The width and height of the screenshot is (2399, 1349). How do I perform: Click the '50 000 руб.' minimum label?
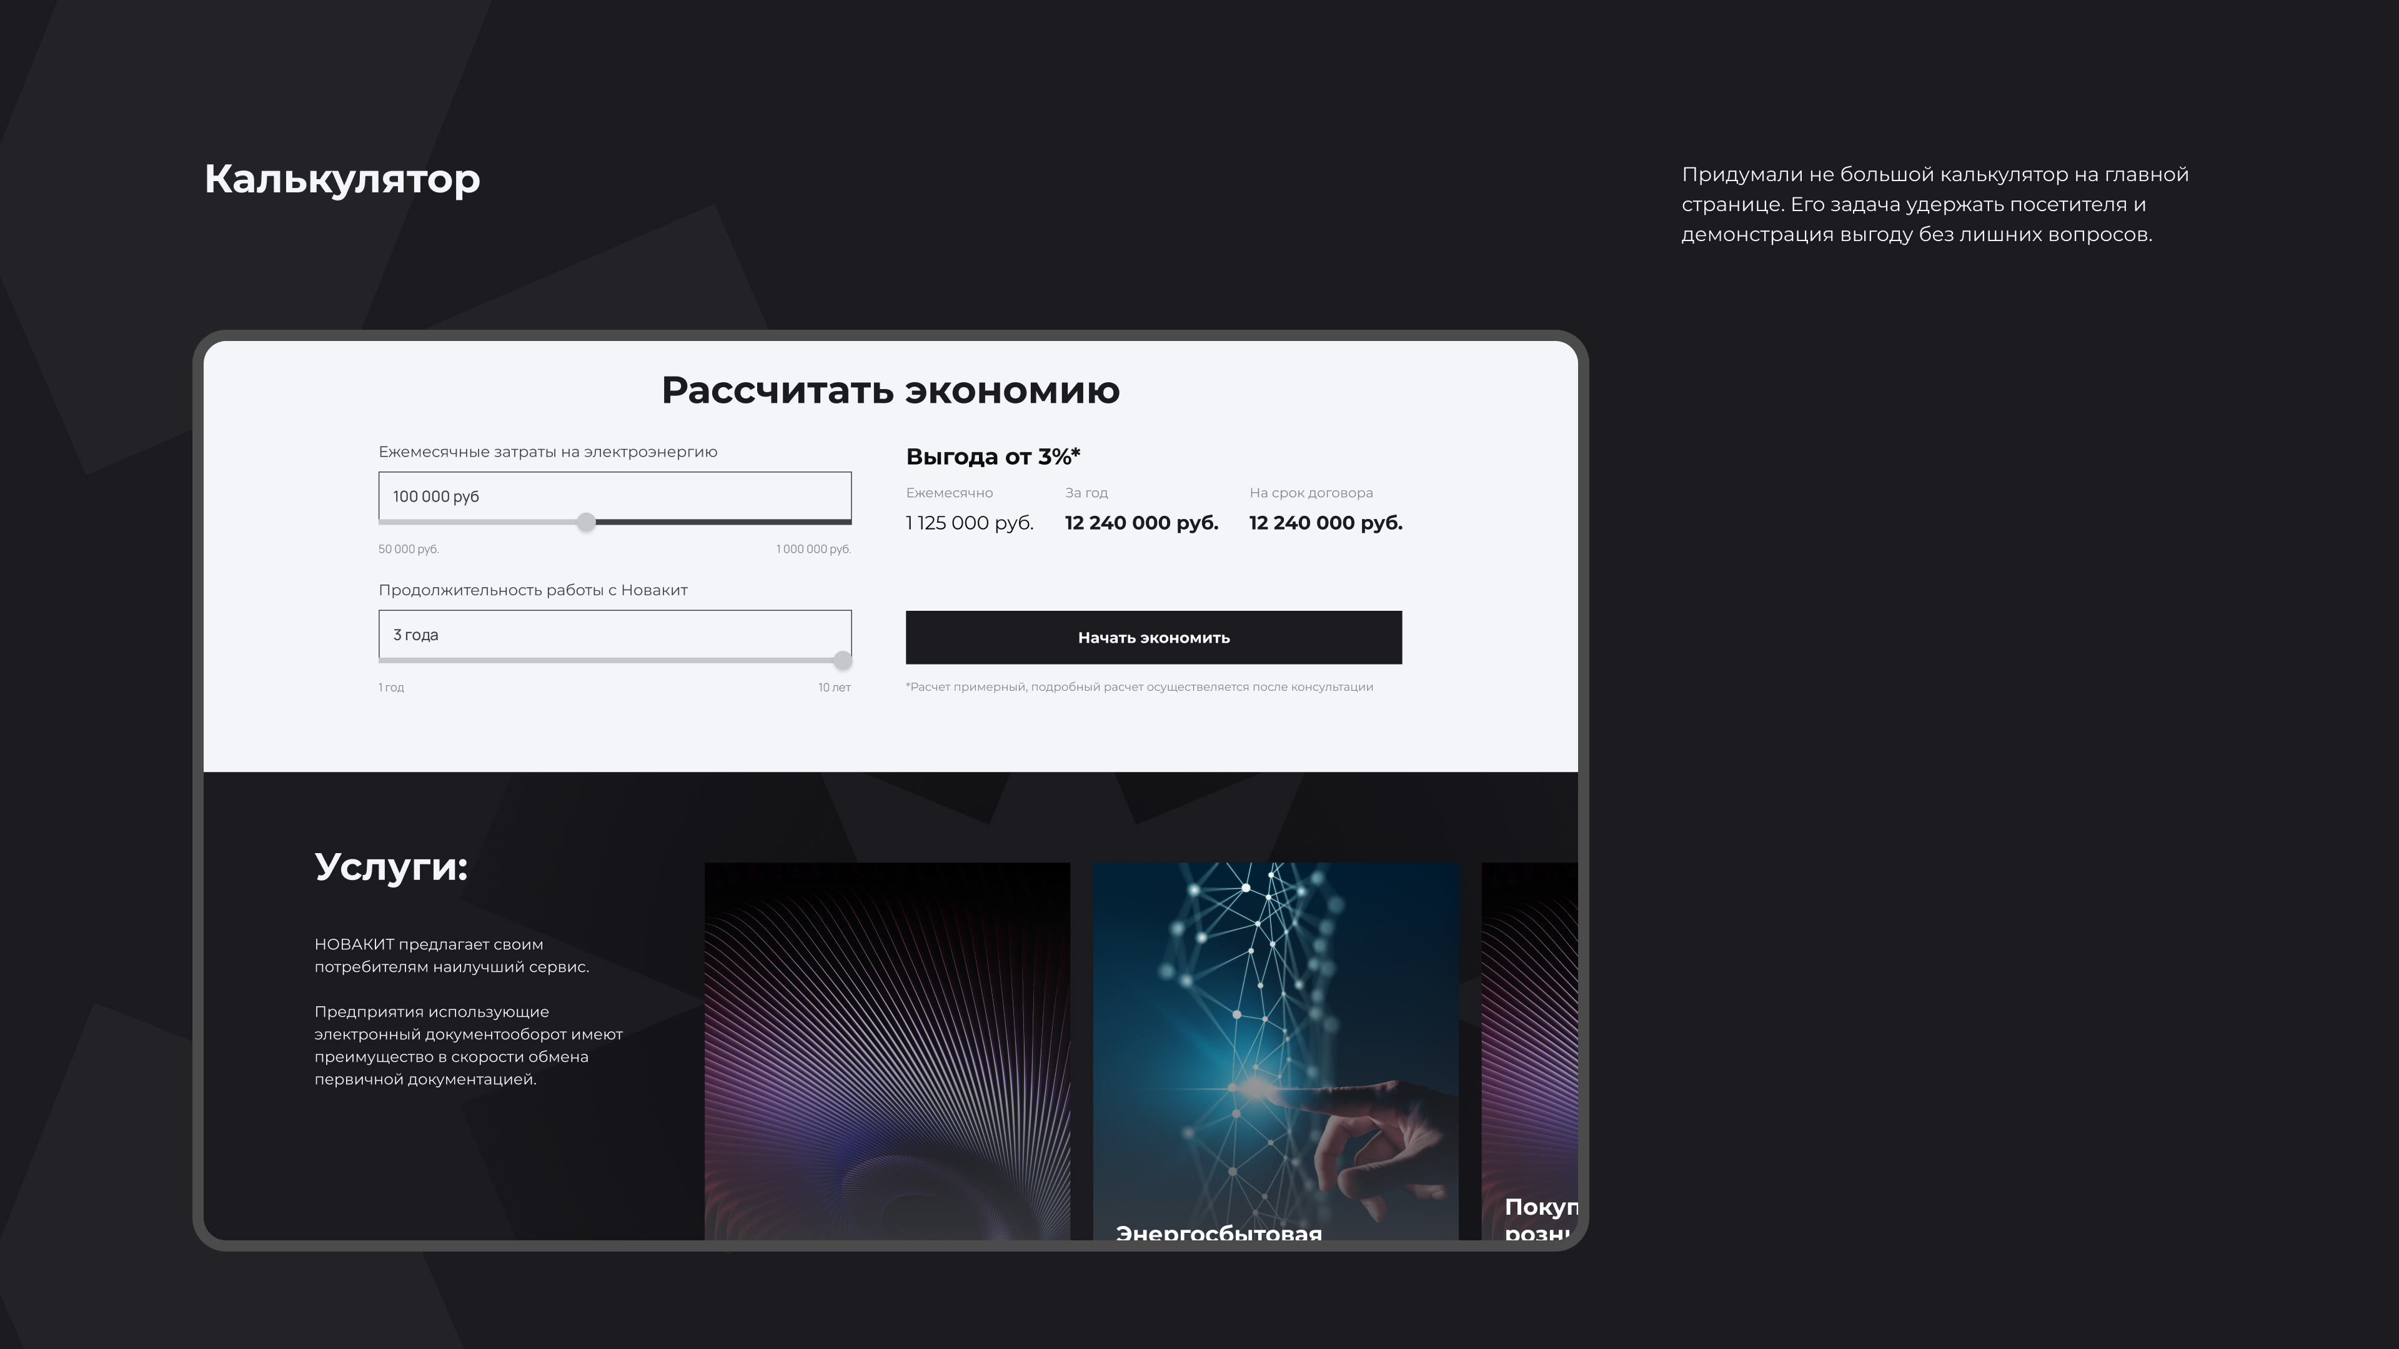pos(408,550)
